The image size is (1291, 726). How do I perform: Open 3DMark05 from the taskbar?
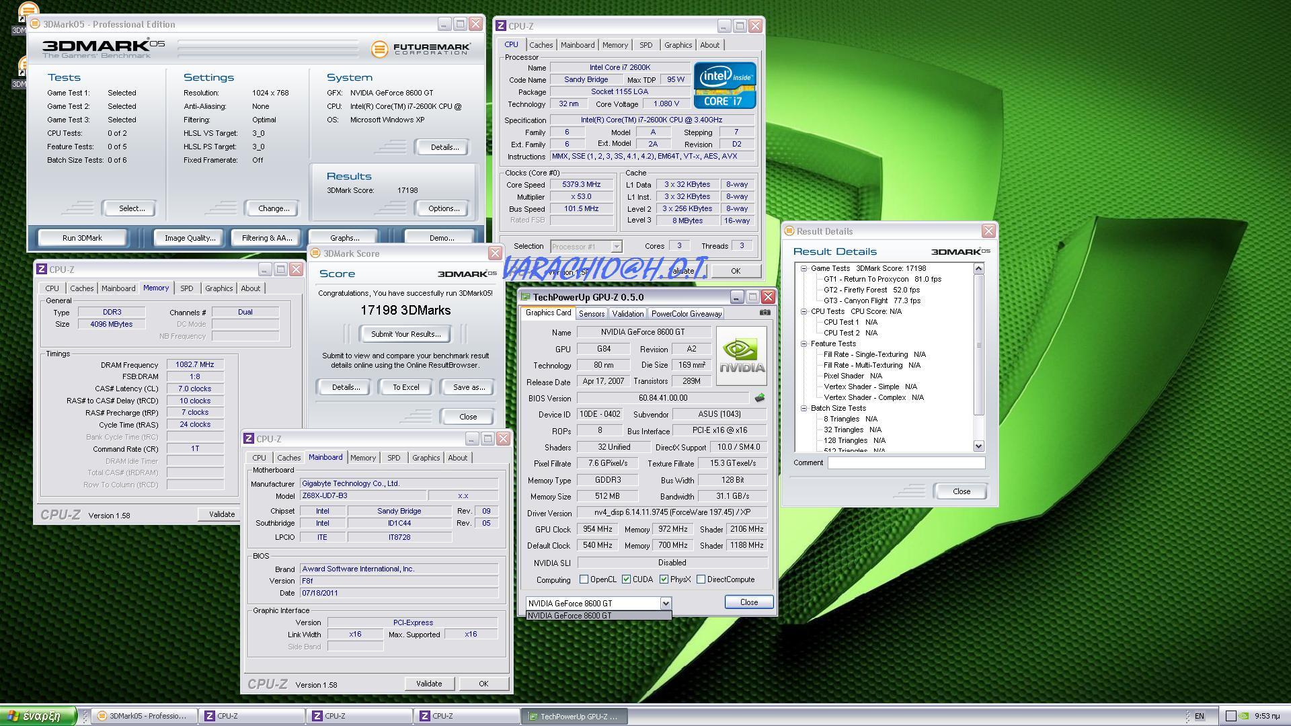coord(143,716)
